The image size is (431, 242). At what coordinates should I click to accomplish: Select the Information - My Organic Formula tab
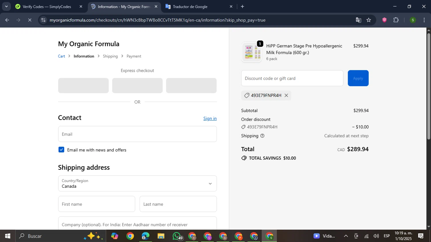[124, 7]
